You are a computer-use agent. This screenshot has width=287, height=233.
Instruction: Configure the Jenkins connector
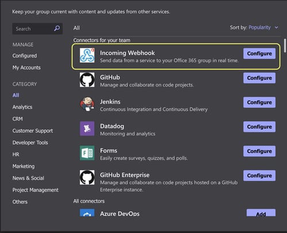(259, 102)
